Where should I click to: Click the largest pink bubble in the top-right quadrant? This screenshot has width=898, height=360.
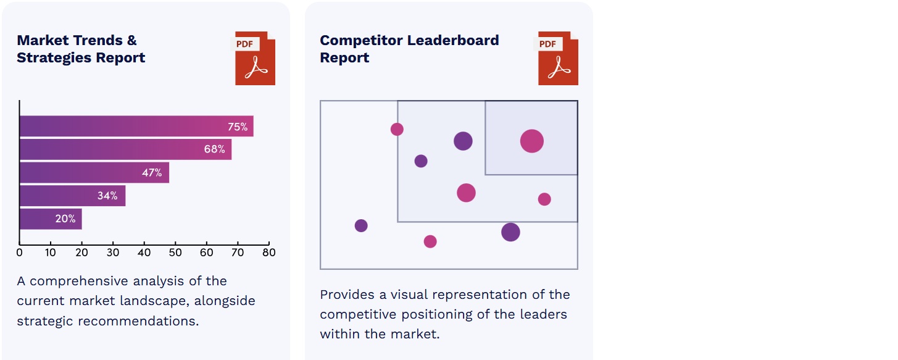point(531,141)
